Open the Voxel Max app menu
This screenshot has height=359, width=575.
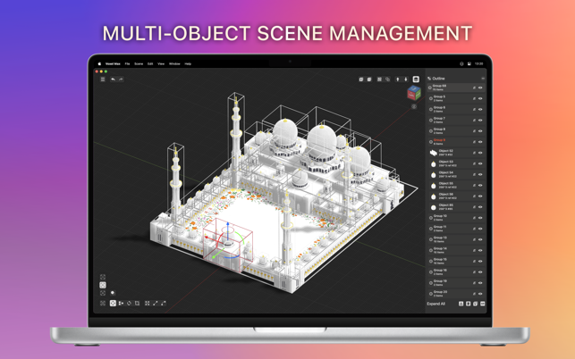pos(113,63)
